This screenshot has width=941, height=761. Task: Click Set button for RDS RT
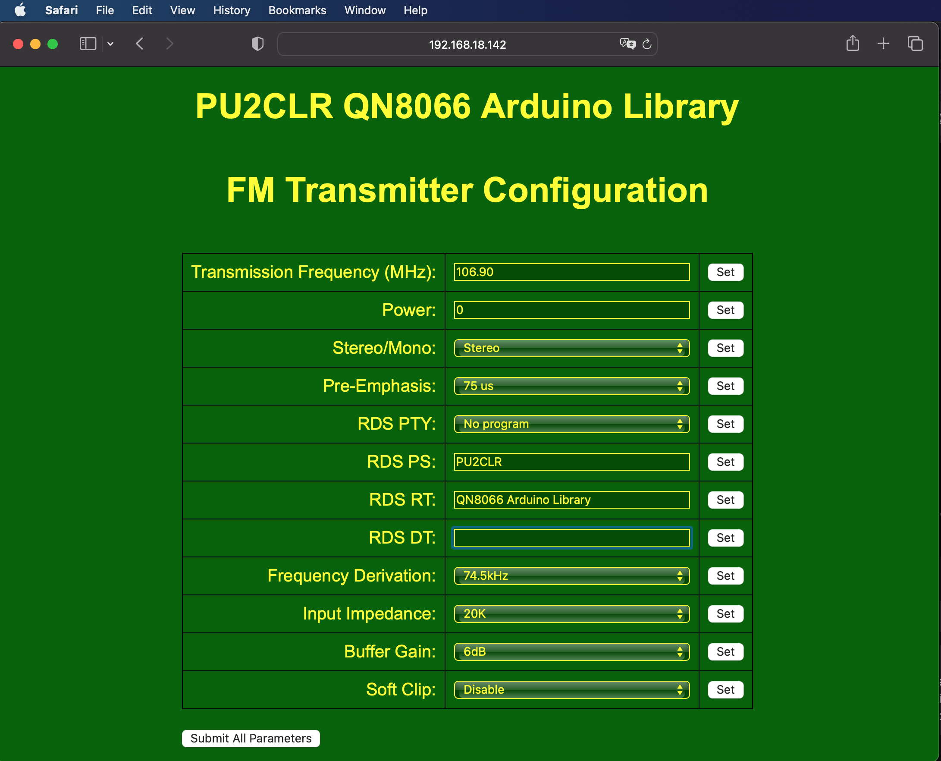coord(726,500)
